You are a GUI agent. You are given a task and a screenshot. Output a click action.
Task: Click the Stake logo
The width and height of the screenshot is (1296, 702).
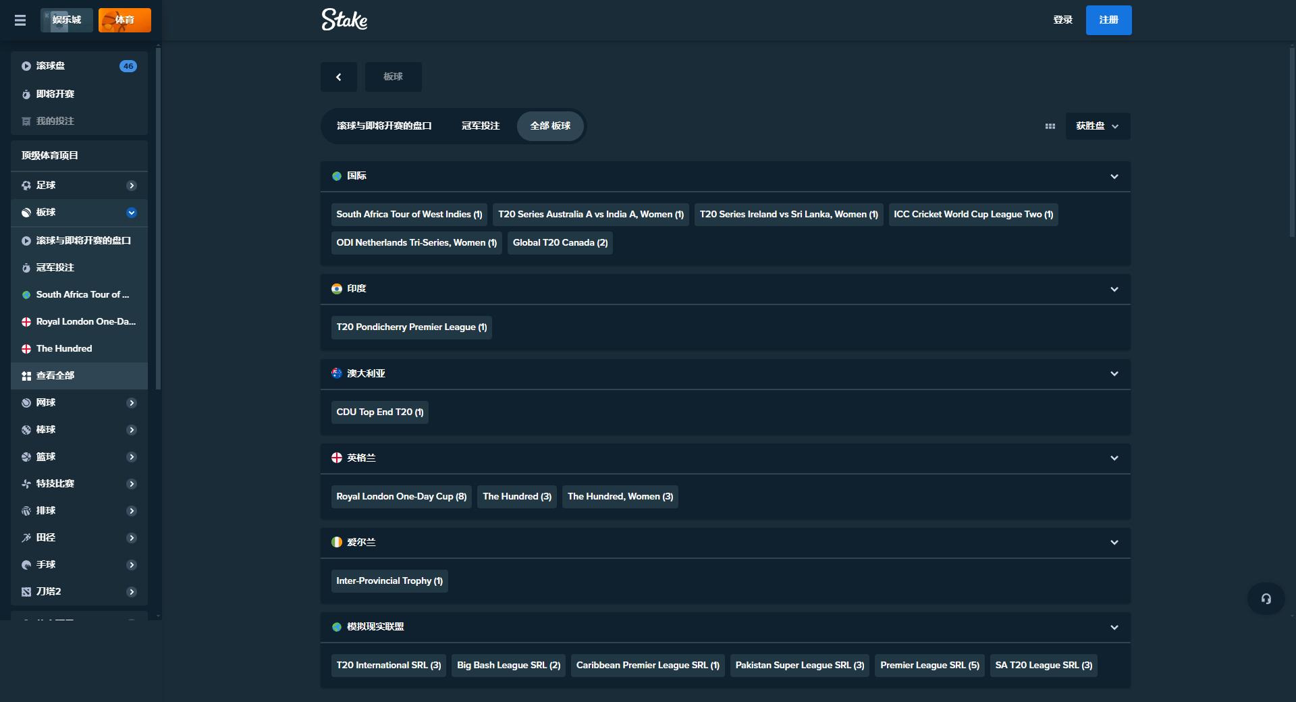344,20
